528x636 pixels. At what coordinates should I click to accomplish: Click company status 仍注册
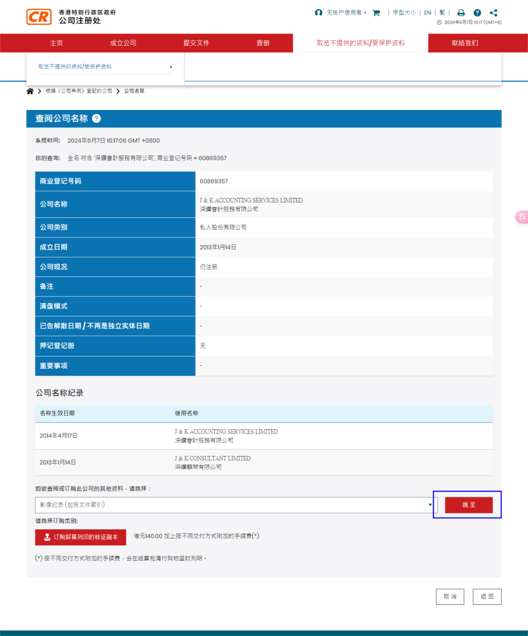[209, 267]
